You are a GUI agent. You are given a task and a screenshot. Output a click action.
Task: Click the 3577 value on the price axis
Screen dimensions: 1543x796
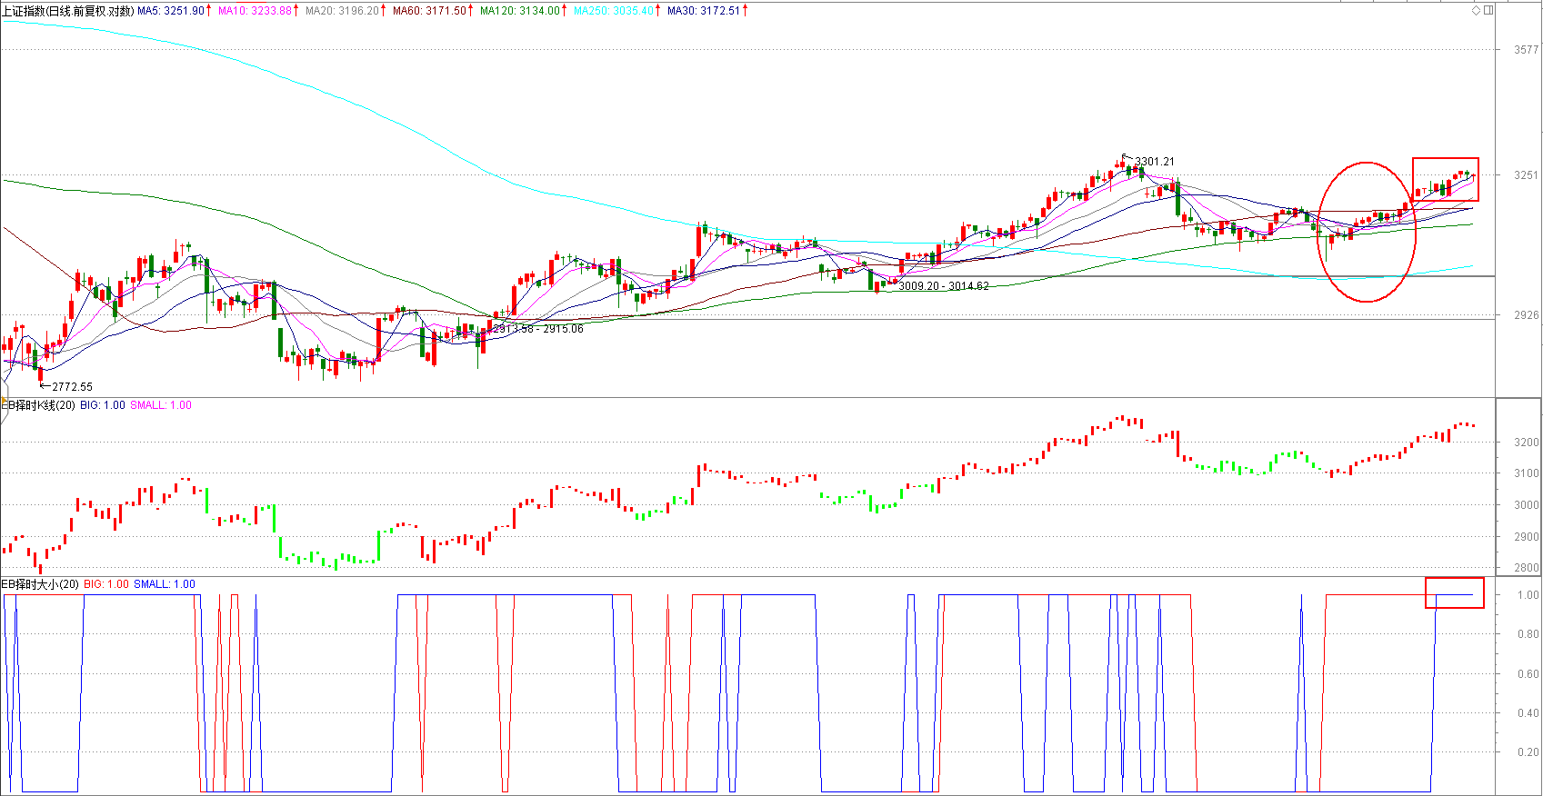tap(1526, 50)
